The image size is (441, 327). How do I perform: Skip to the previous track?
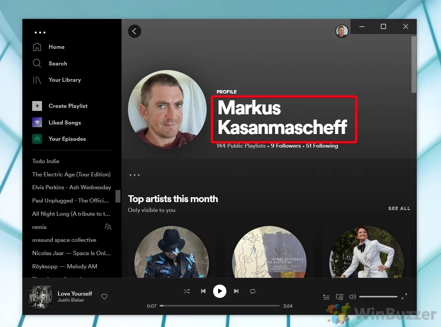coord(203,291)
